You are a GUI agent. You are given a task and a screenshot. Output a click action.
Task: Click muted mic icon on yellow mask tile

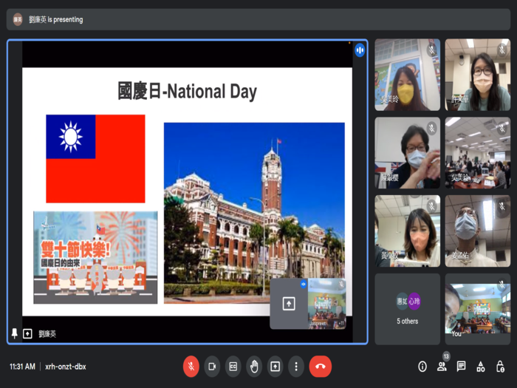(431, 50)
